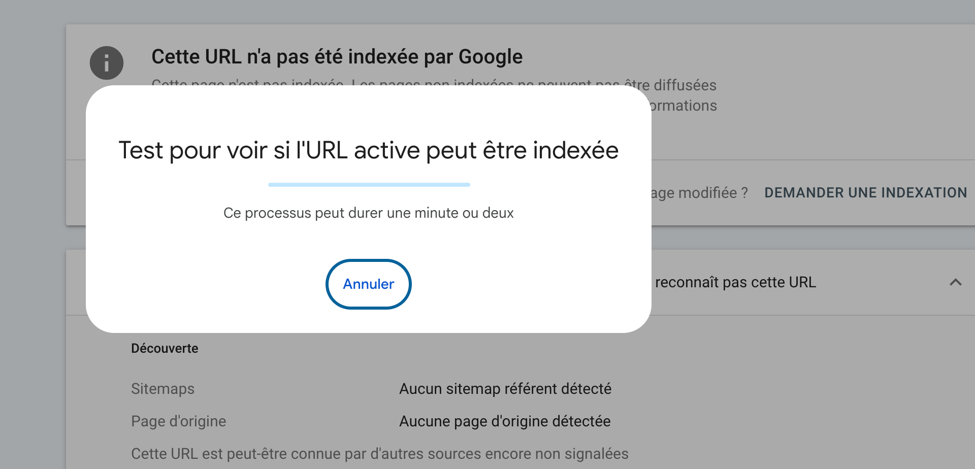Click the note about other unreported sources
The width and height of the screenshot is (975, 469).
pos(379,454)
